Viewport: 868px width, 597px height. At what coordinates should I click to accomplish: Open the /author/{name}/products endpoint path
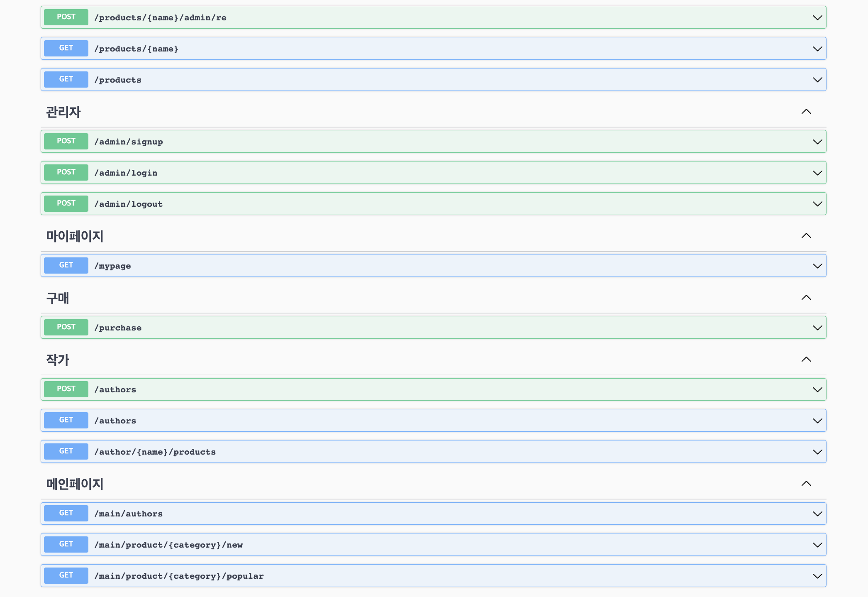pyautogui.click(x=155, y=452)
